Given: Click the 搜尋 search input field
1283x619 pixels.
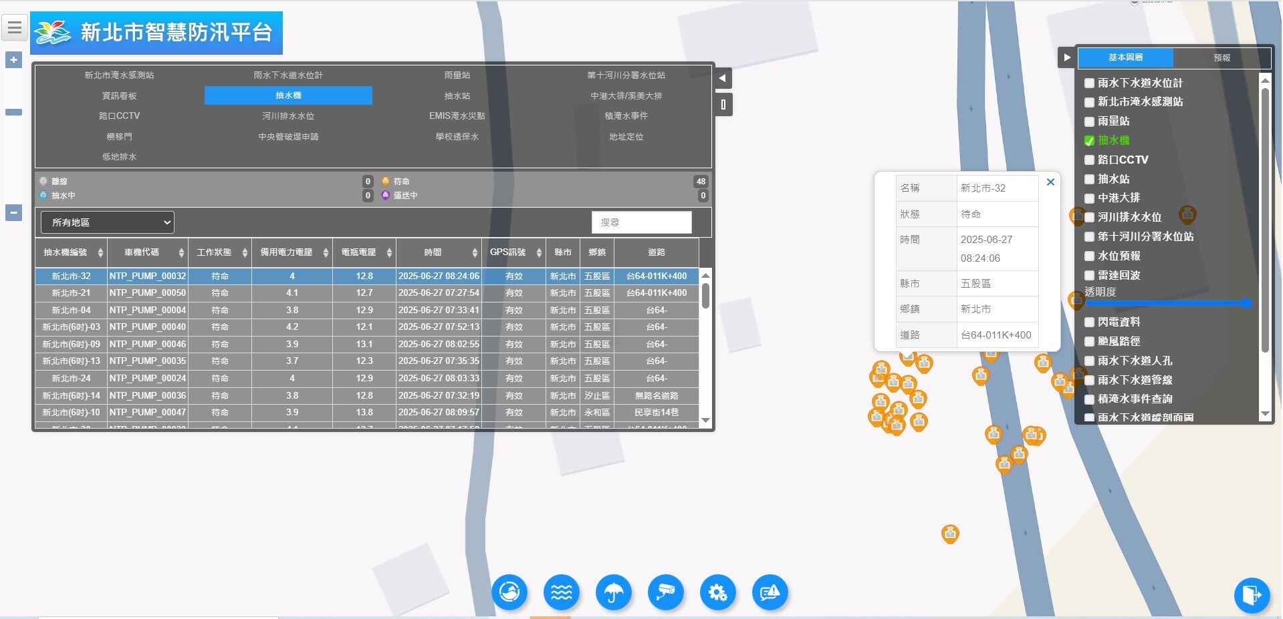Looking at the screenshot, I should pyautogui.click(x=641, y=222).
